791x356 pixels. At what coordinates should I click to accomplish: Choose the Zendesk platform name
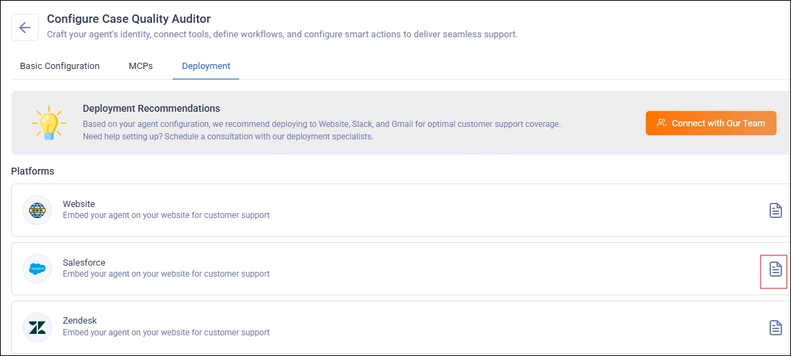(x=79, y=321)
